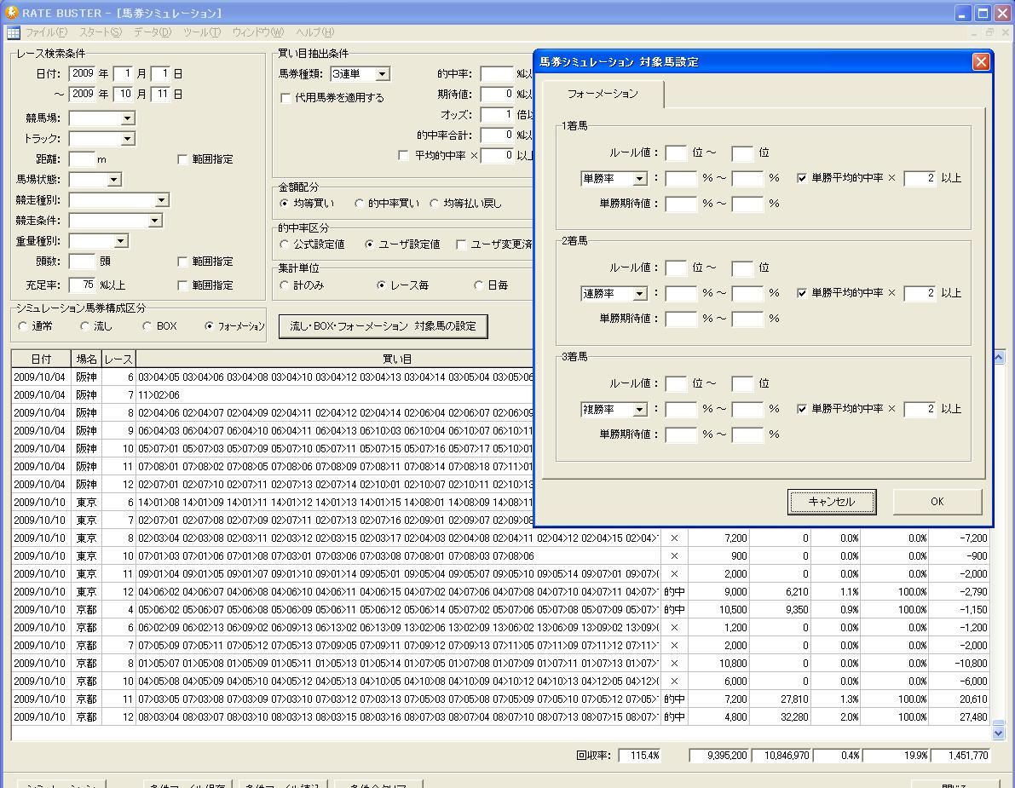The image size is (1015, 788).
Task: Select レース毎 radio button
Action: click(x=381, y=285)
